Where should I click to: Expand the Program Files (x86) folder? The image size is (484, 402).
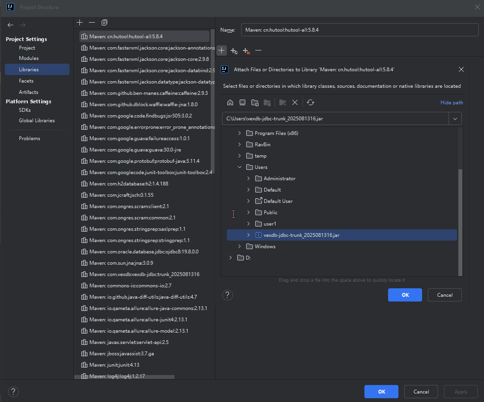(240, 133)
